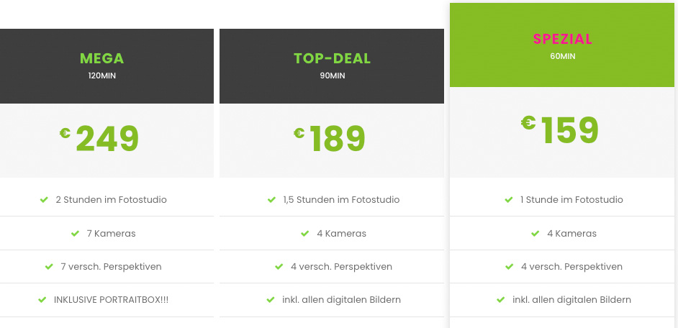Click the checkmark beside '1 Stunde im Fotostudio'

pos(509,200)
